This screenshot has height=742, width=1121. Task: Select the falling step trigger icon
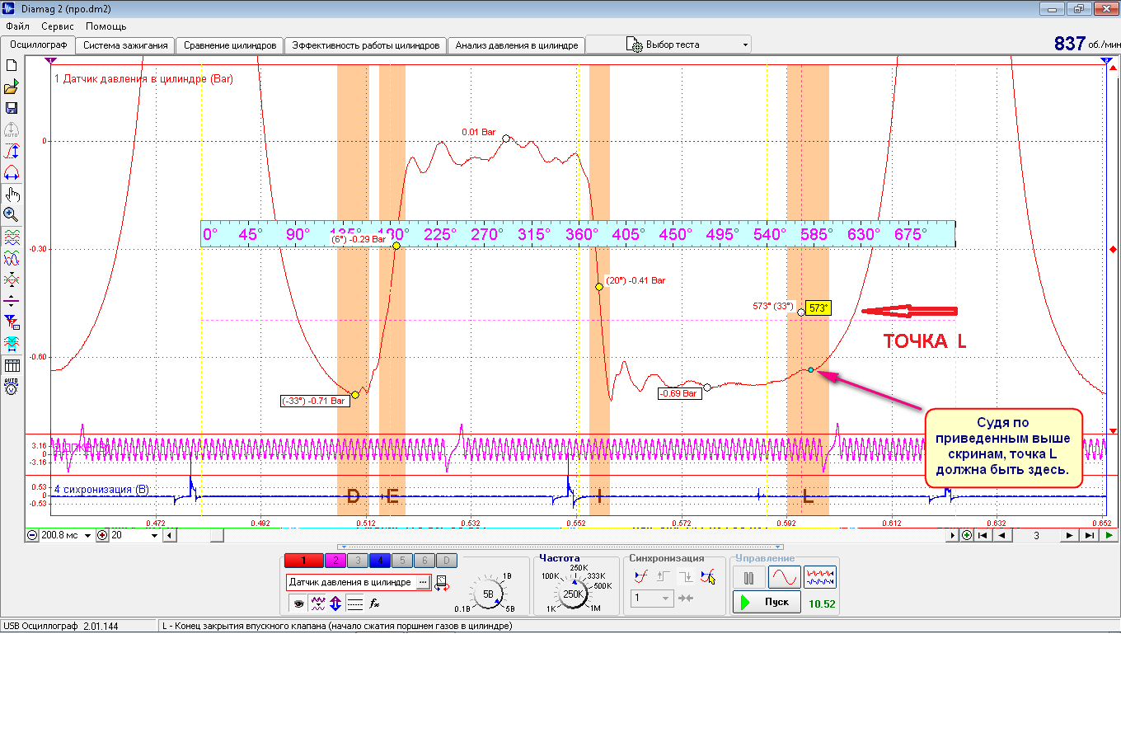click(x=686, y=576)
